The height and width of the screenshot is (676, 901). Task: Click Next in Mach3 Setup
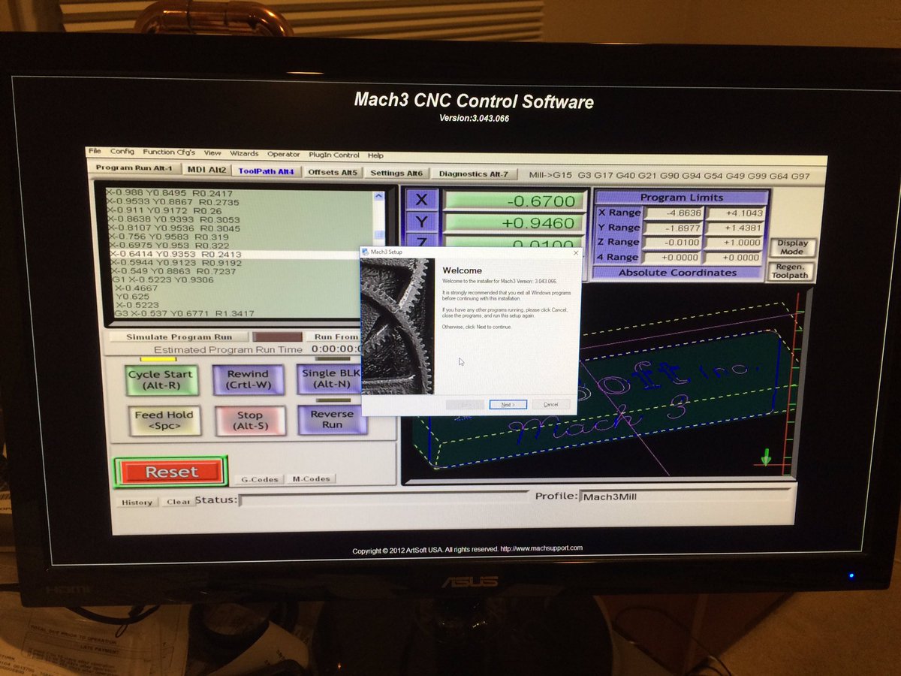[x=508, y=404]
